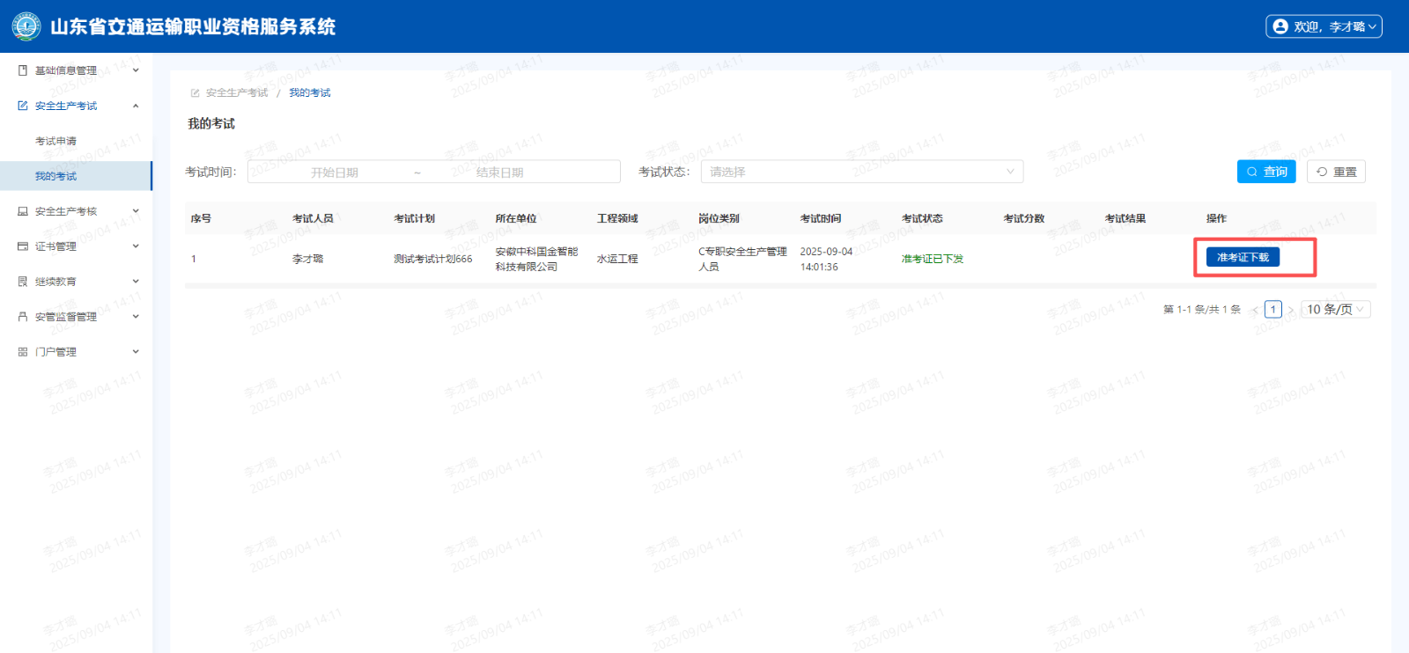Click the user avatar icon beside 欢迎
Image resolution: width=1409 pixels, height=653 pixels.
pos(1280,26)
